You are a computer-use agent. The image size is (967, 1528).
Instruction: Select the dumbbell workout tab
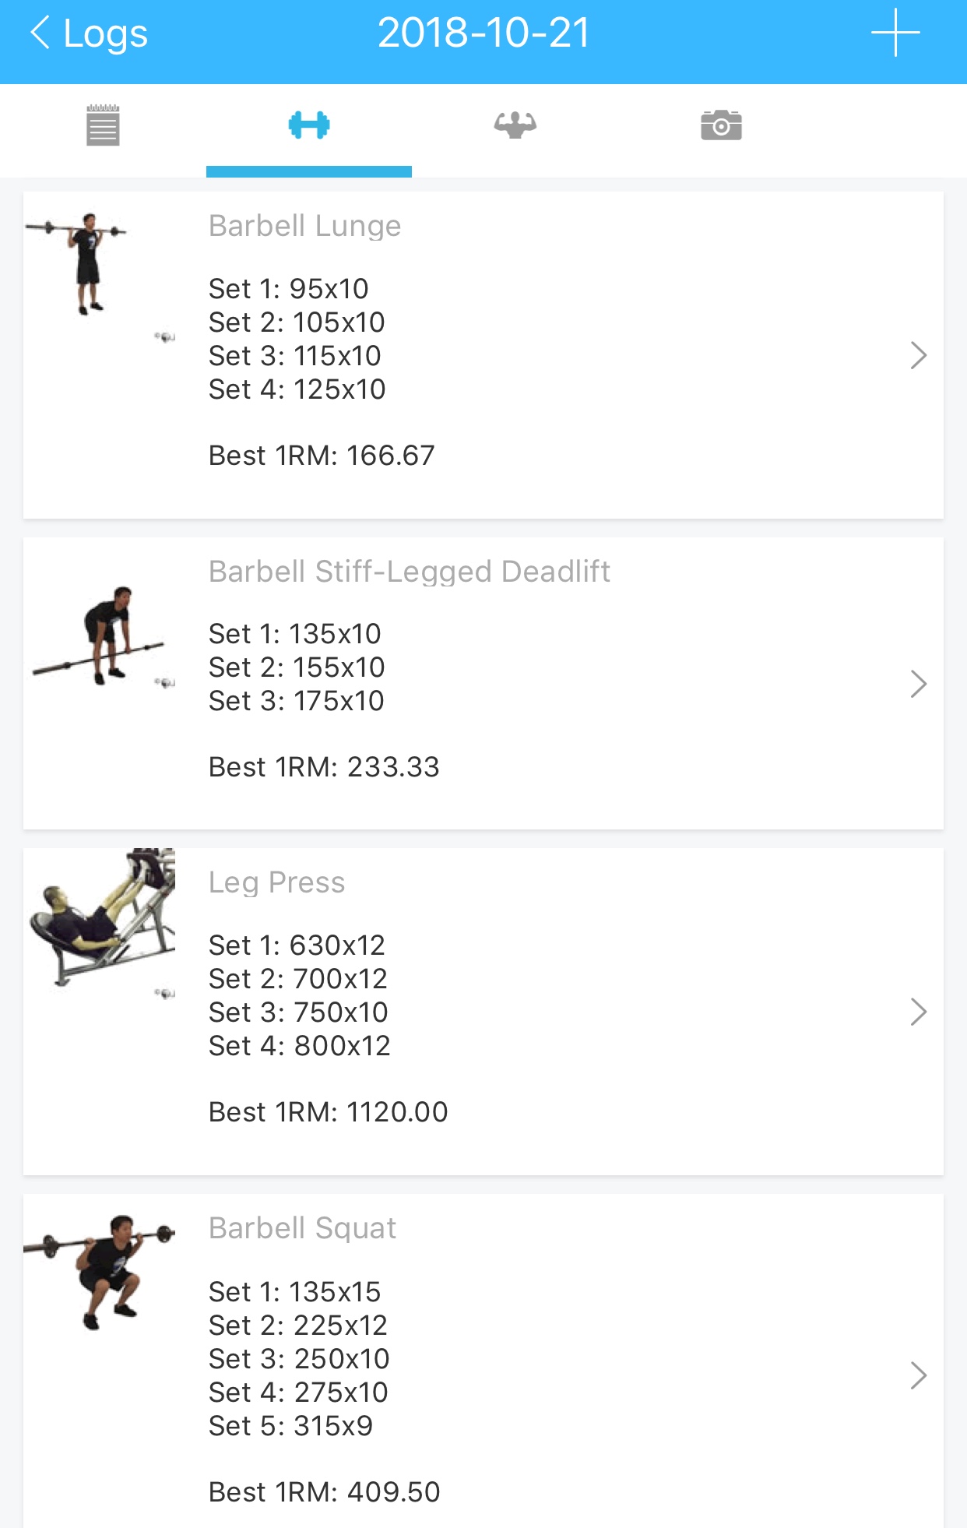pyautogui.click(x=309, y=125)
